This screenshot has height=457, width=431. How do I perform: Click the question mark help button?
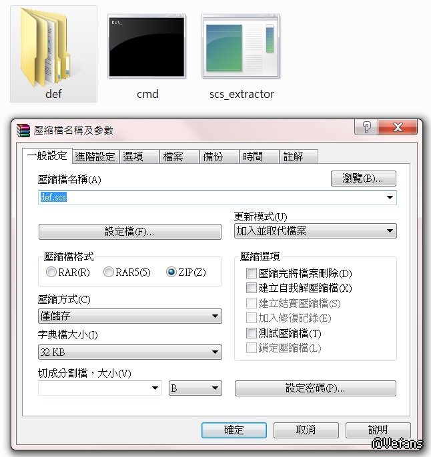366,127
